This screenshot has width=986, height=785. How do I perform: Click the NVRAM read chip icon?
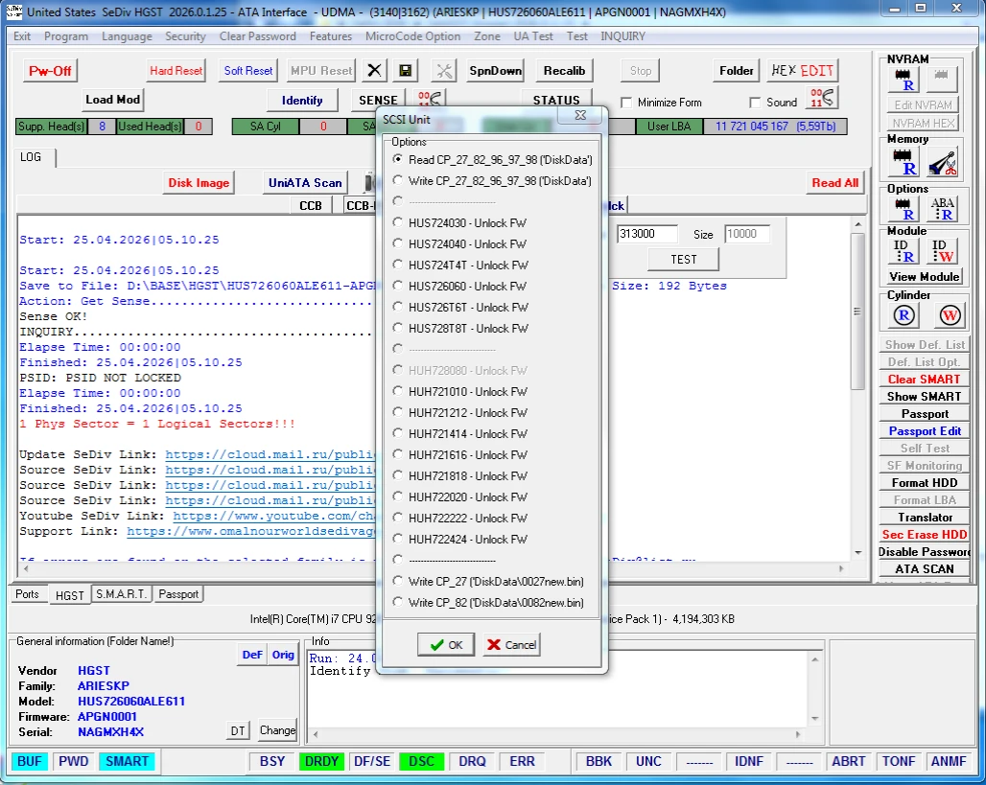click(x=903, y=81)
